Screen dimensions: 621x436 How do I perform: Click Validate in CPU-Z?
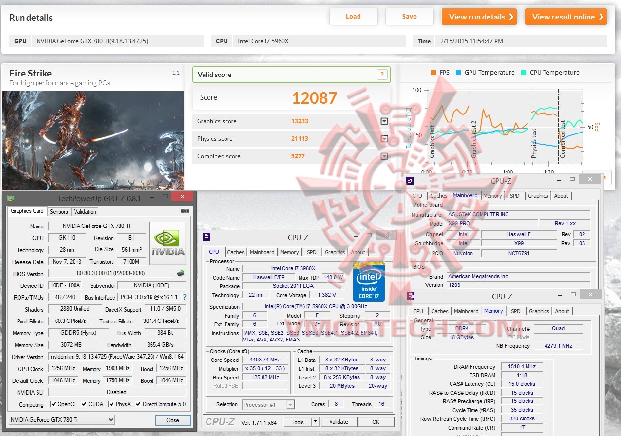click(339, 421)
